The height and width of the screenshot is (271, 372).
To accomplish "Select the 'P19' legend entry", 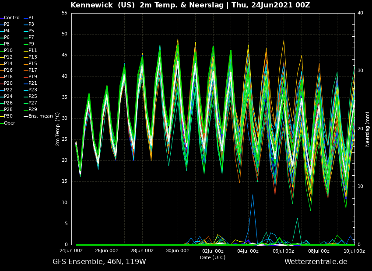I will tap(31, 77).
